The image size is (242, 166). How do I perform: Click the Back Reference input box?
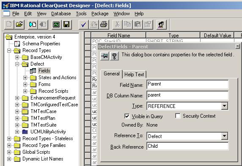coord(187,146)
